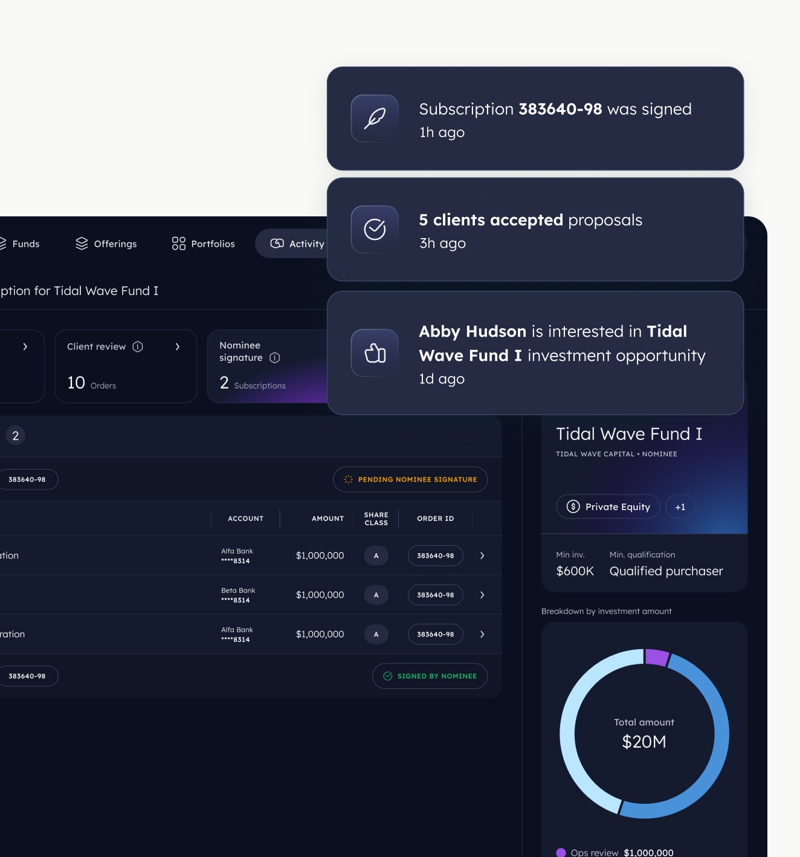The image size is (800, 857).
Task: Click the green check icon in Signed badge
Action: [388, 676]
